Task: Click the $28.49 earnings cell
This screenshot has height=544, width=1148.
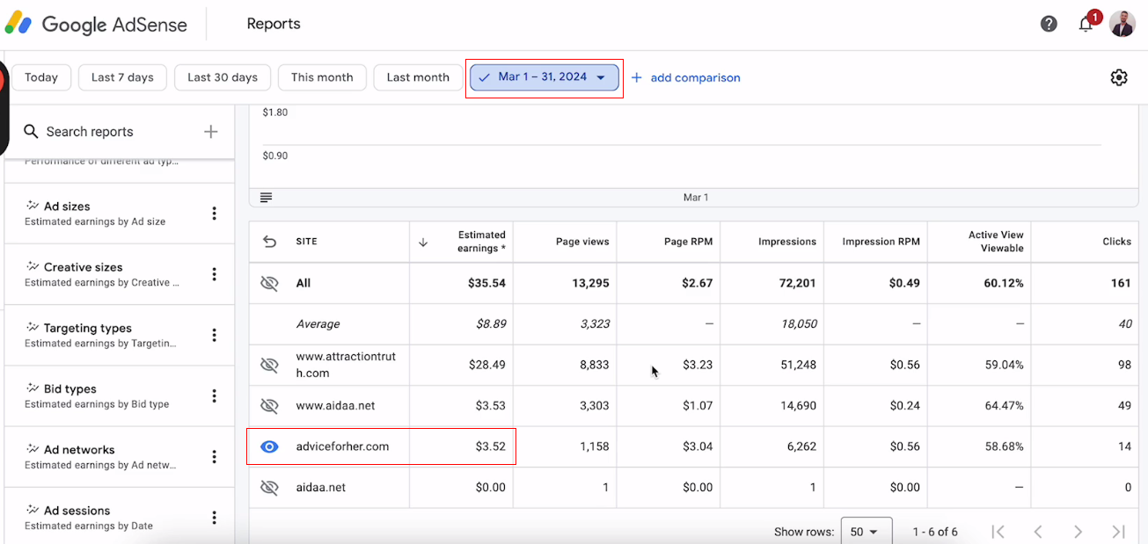Action: [487, 365]
